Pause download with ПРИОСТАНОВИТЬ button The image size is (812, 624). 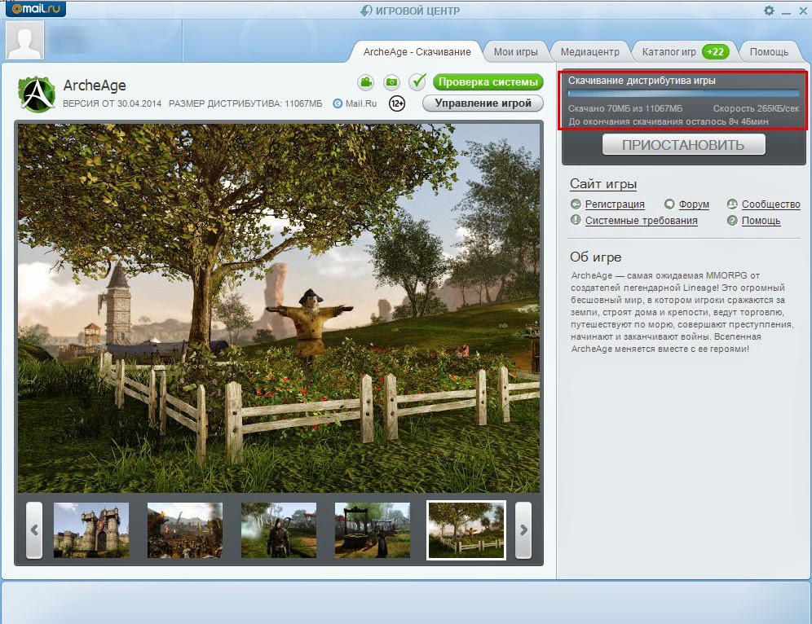click(683, 145)
